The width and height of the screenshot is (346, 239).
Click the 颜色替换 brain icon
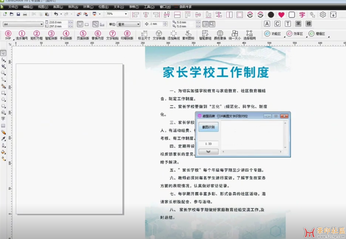point(220,35)
